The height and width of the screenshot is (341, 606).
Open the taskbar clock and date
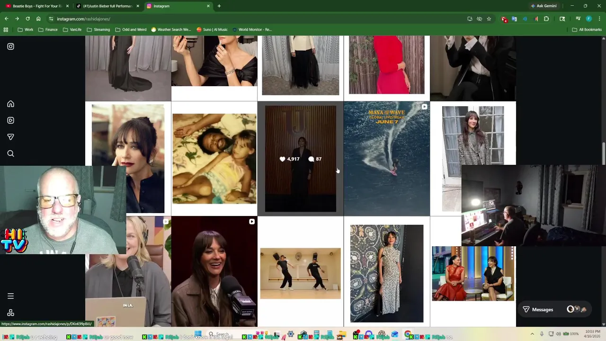point(592,334)
